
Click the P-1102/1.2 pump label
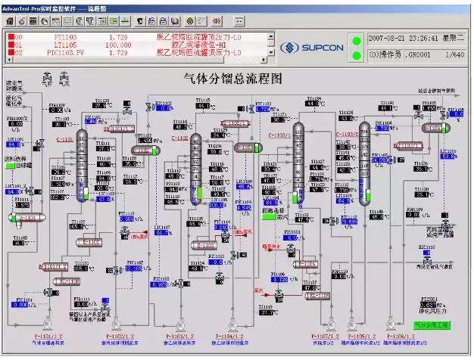coord(120,336)
